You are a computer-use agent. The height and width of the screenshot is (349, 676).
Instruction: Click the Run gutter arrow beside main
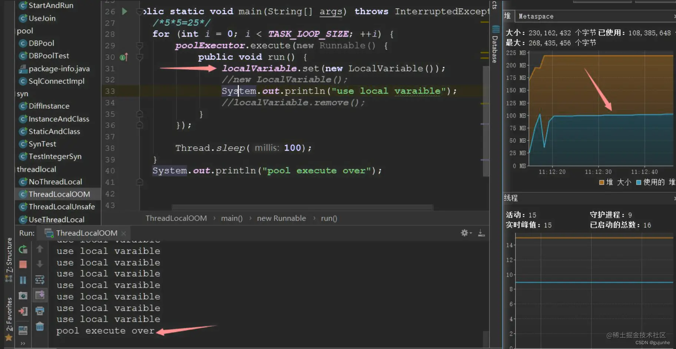click(x=125, y=11)
